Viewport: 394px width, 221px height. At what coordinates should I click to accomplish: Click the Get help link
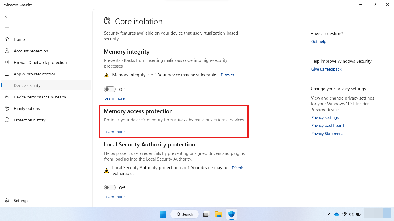319,41
